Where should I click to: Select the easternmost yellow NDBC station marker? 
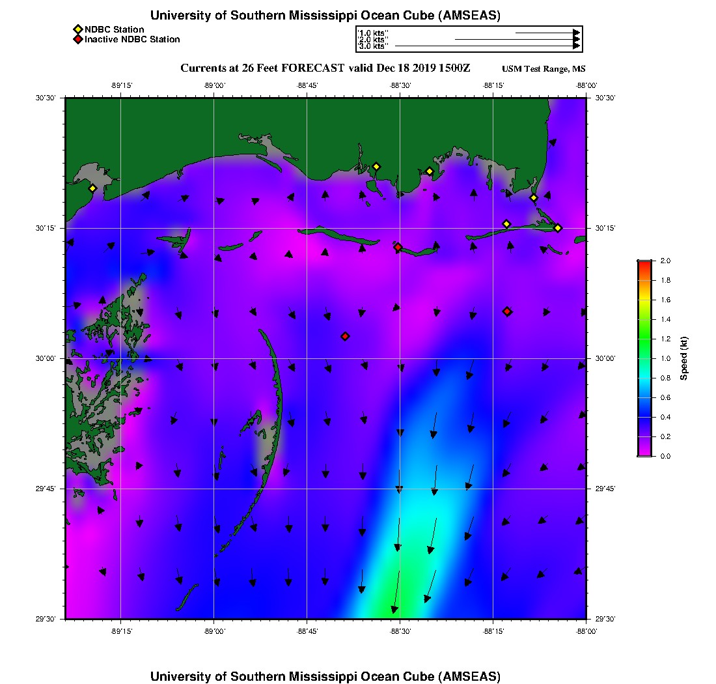(558, 227)
